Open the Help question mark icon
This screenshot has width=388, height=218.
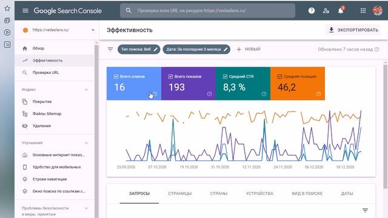312,11
